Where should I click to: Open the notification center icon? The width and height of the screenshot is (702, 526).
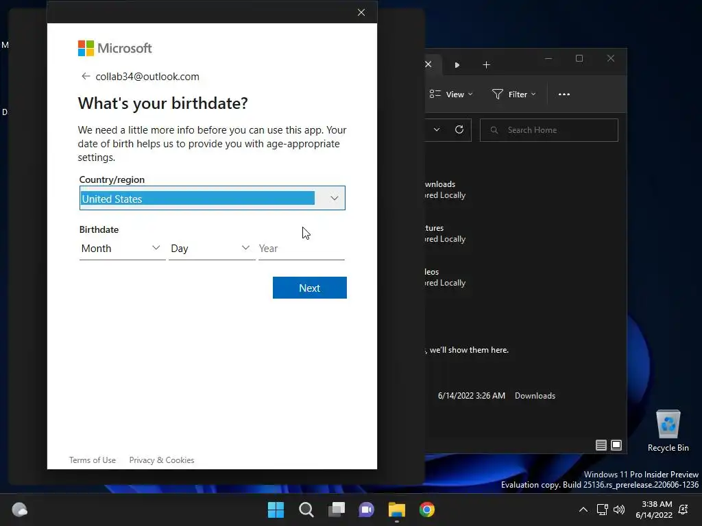pyautogui.click(x=683, y=510)
